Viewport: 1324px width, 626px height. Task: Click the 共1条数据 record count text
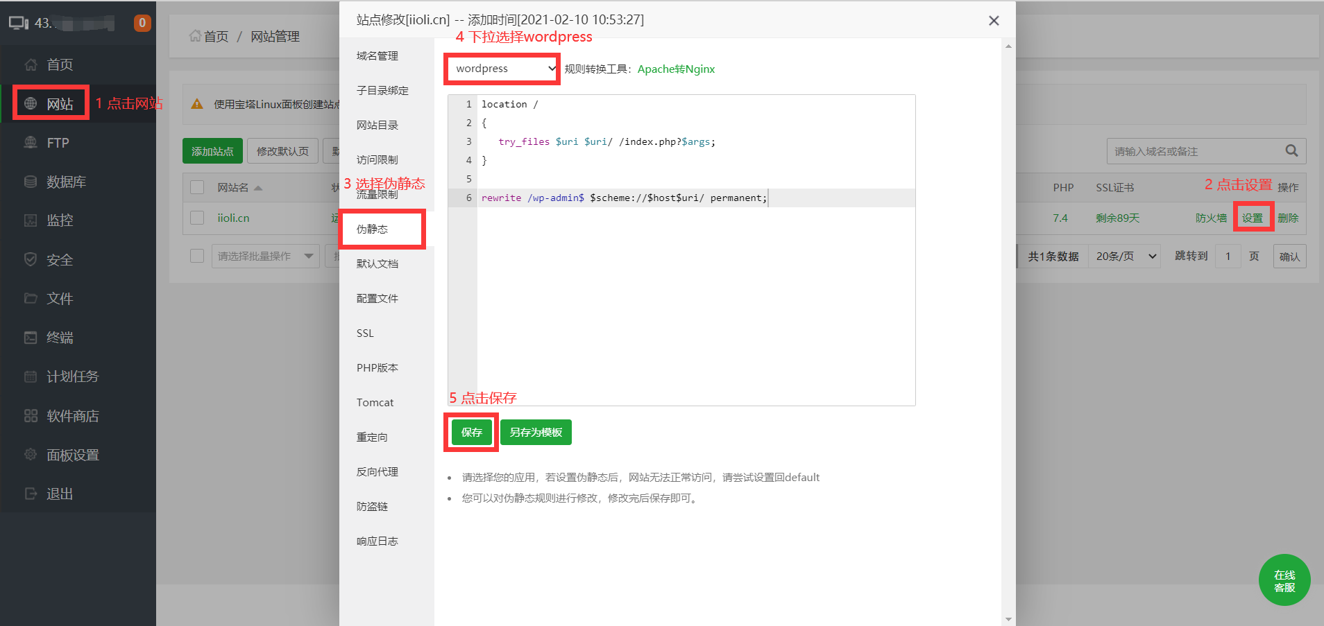pos(1053,257)
